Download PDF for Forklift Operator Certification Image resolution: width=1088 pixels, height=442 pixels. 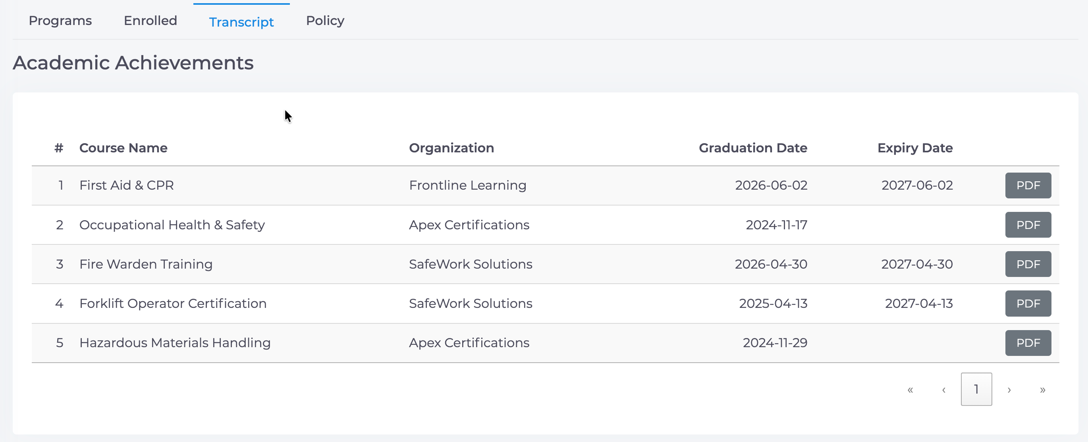point(1028,303)
